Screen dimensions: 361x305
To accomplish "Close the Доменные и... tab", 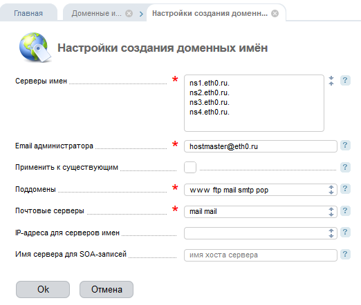I will tap(129, 14).
